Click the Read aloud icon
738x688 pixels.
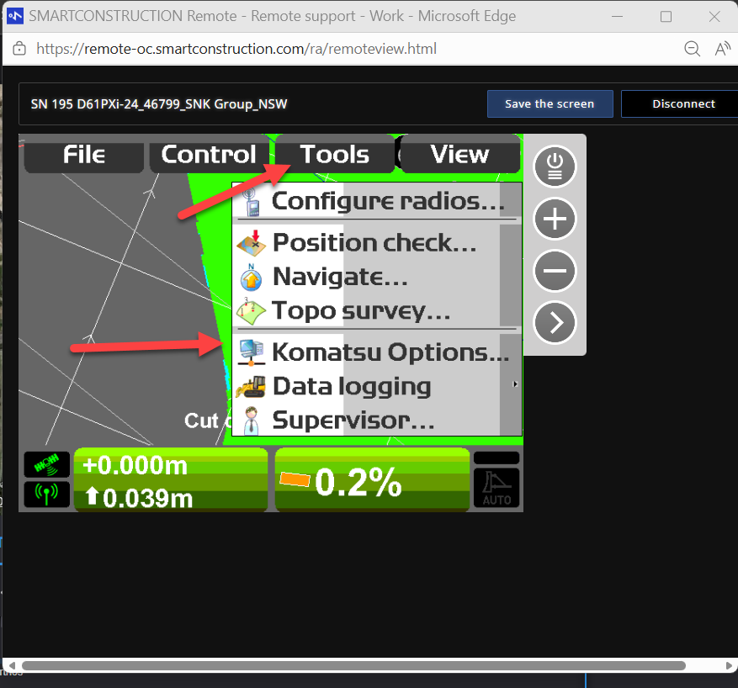pos(722,49)
